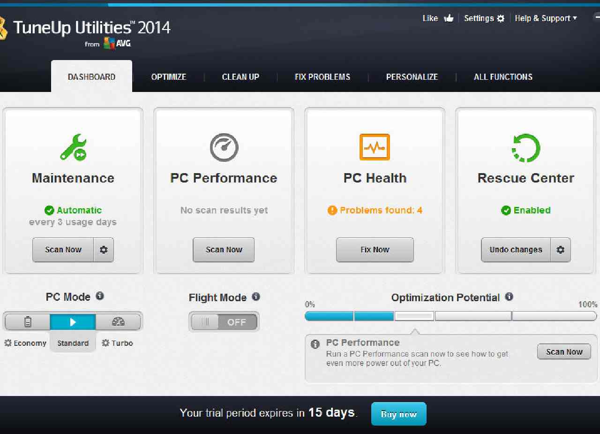Click Scan Now under PC Performance card
The width and height of the screenshot is (600, 434).
click(x=224, y=250)
